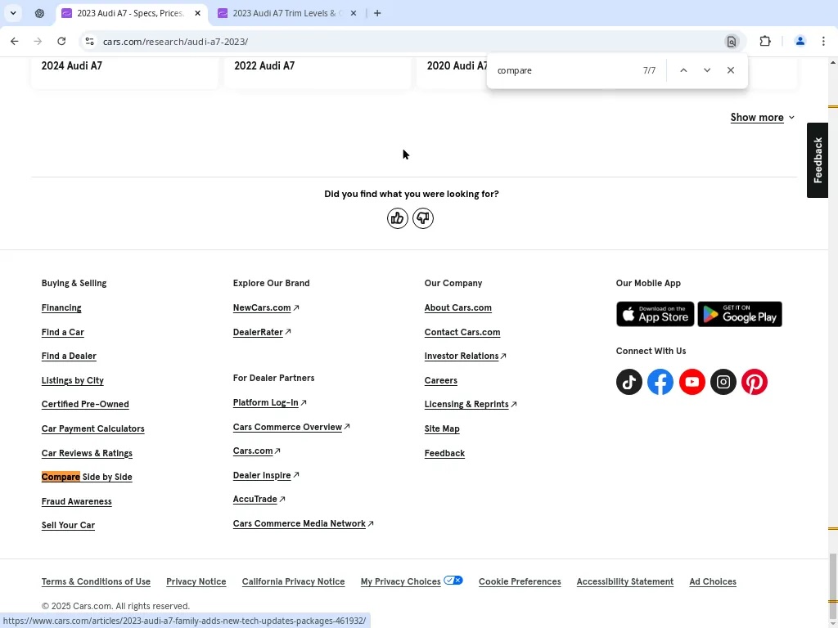Go to previous find-in-page match
Viewport: 838px width, 628px height.
pos(683,70)
